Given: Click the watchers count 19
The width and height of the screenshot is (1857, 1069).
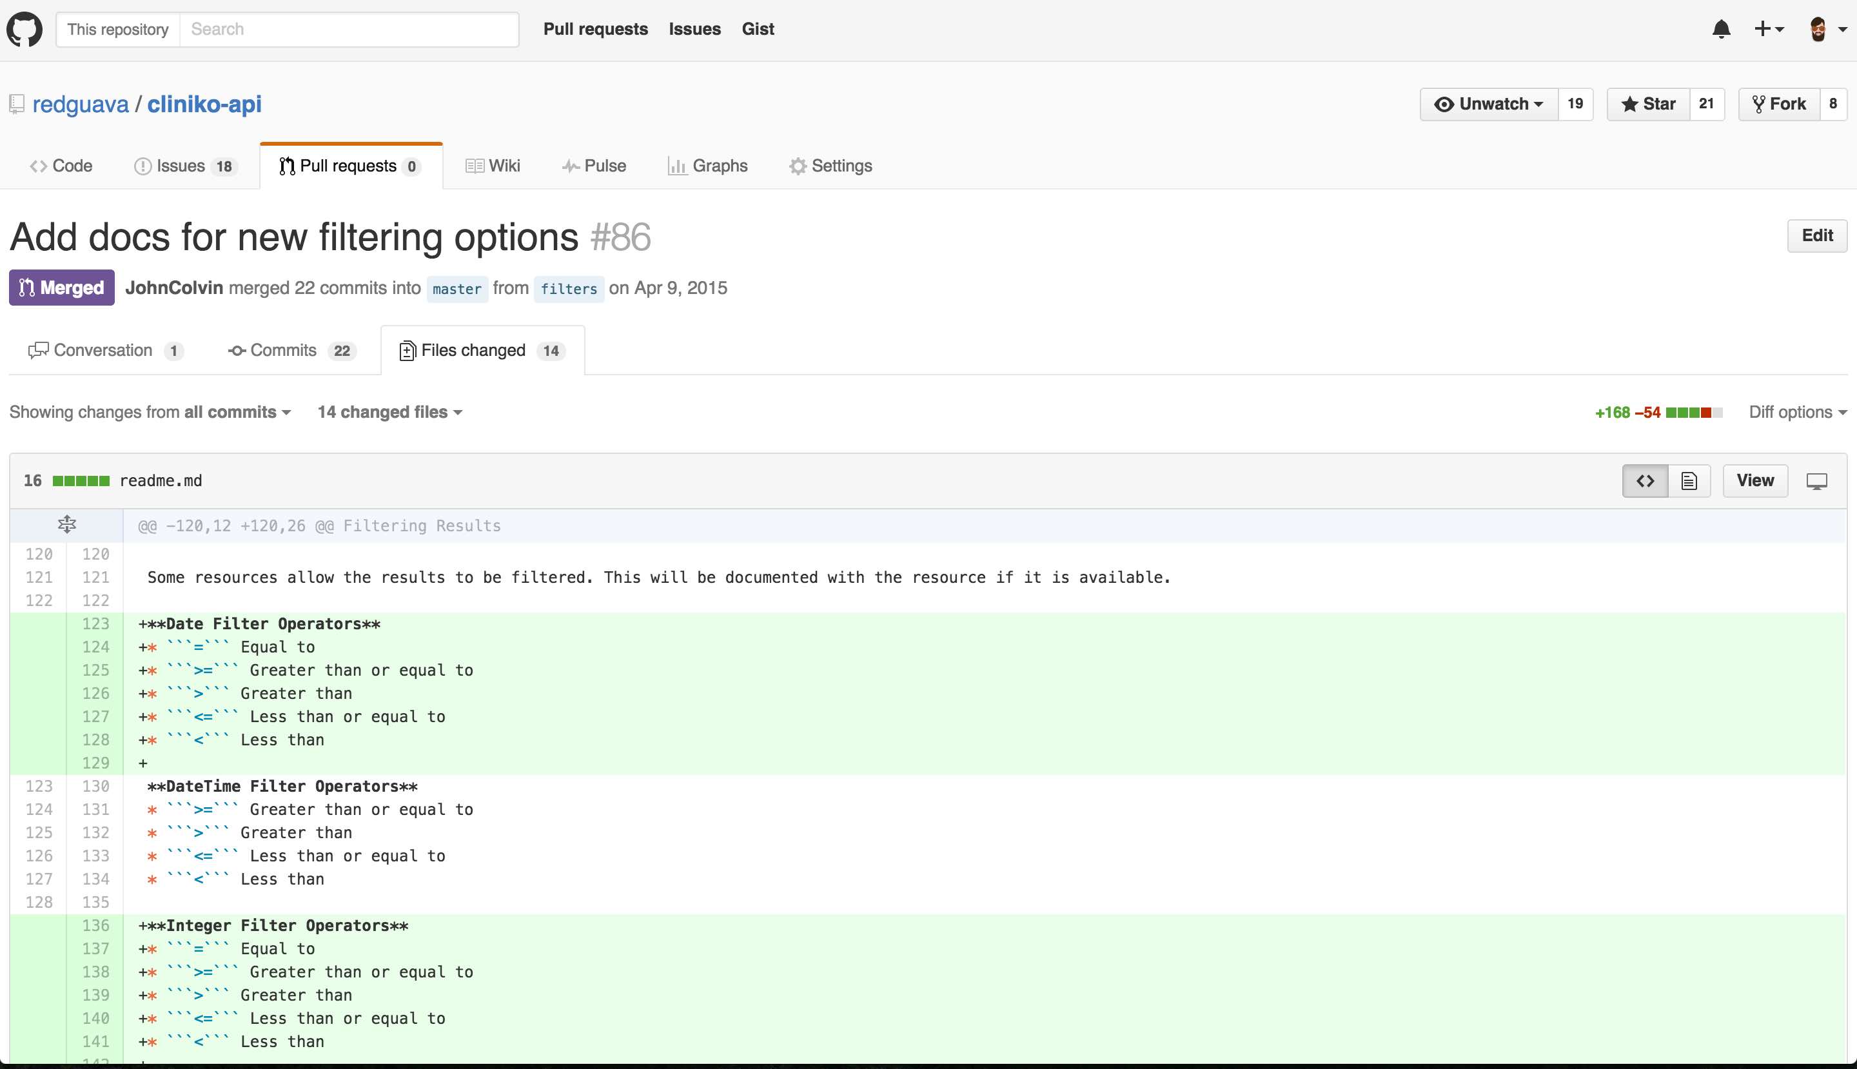Looking at the screenshot, I should pos(1575,104).
